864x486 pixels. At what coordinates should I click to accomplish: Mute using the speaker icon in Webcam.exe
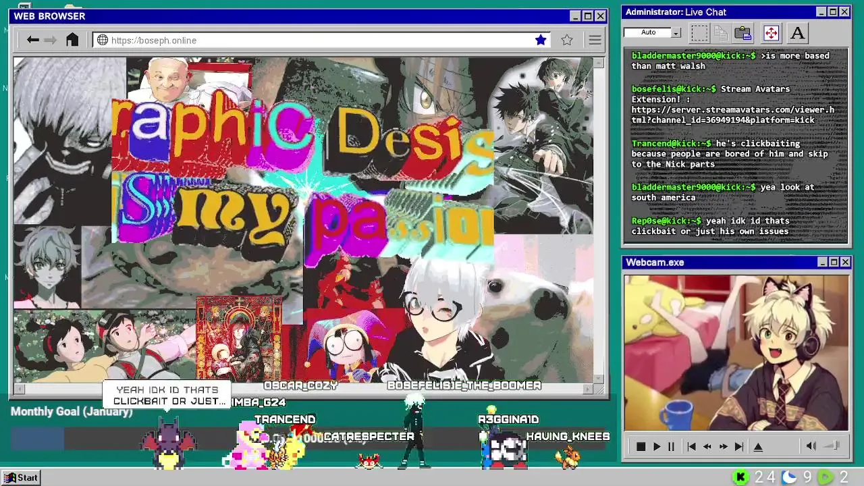click(x=811, y=446)
